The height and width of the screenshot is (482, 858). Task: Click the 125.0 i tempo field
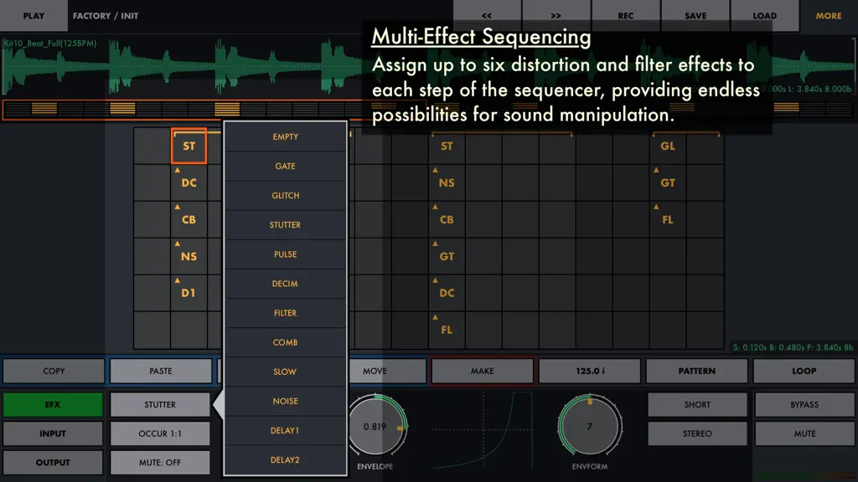(x=589, y=371)
